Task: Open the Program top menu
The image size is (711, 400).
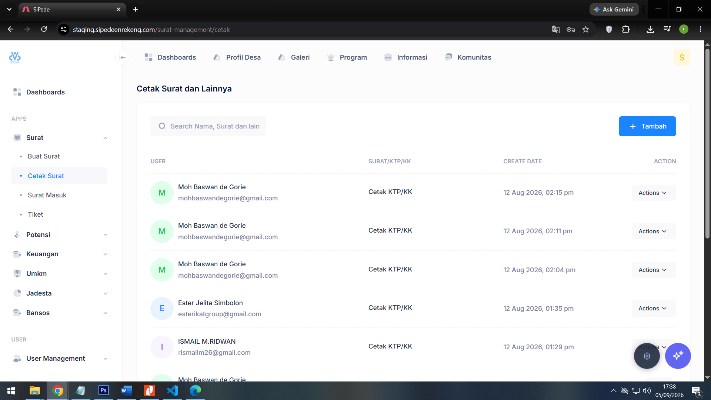Action: click(347, 57)
